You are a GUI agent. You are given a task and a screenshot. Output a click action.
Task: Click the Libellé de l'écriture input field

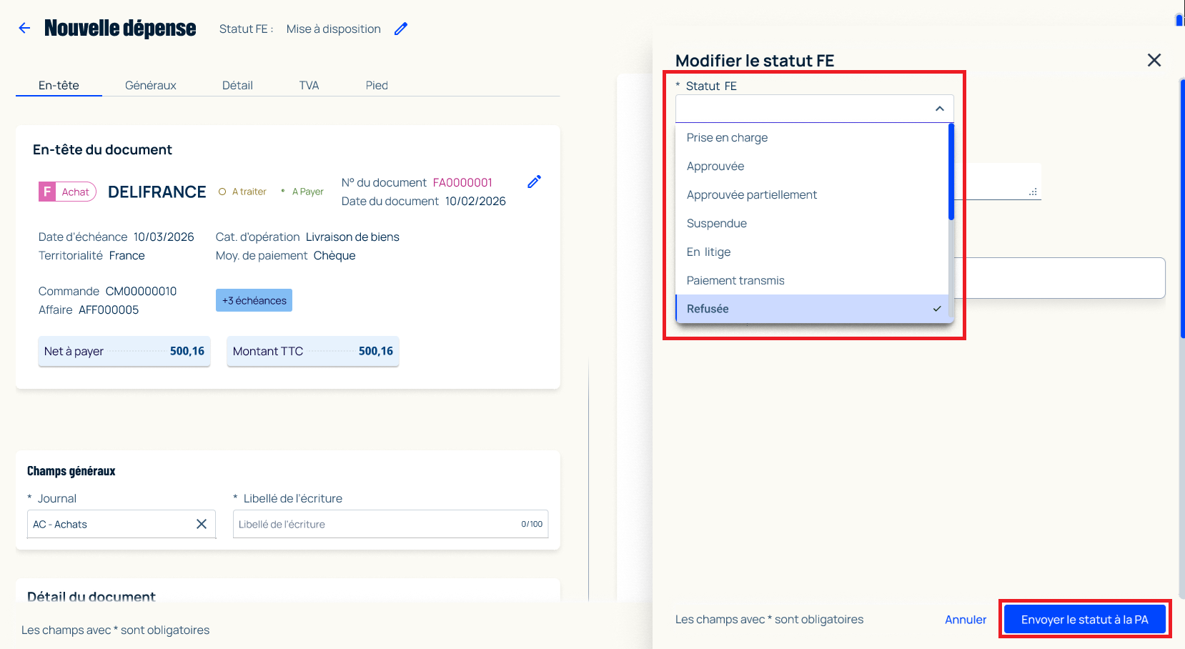[x=390, y=524]
